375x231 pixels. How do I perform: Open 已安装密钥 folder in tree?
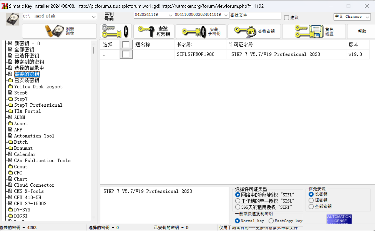coord(27,81)
